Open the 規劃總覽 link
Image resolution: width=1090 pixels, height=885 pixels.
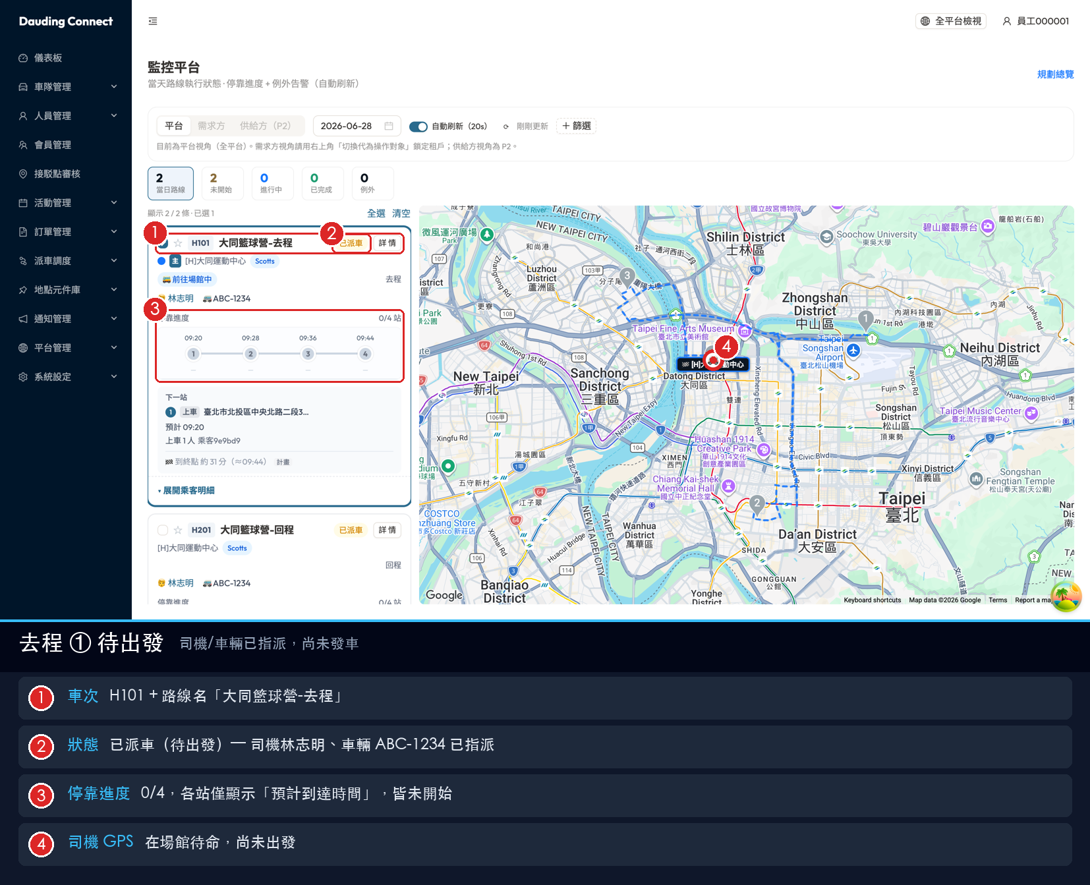click(x=1055, y=74)
